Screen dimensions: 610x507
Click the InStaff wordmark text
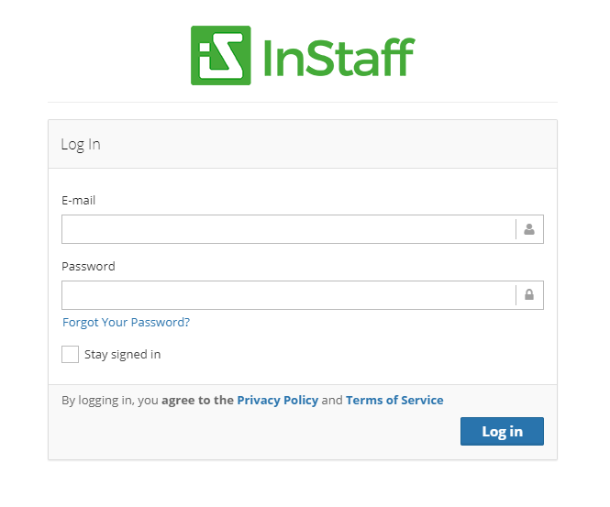pos(339,57)
